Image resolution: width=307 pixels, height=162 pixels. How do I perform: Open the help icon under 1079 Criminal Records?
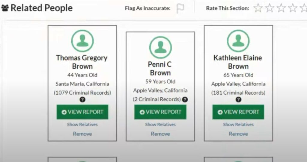pos(82,100)
